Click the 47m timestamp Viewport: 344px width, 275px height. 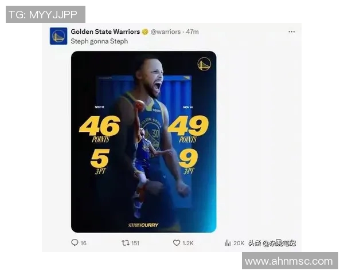click(x=193, y=32)
